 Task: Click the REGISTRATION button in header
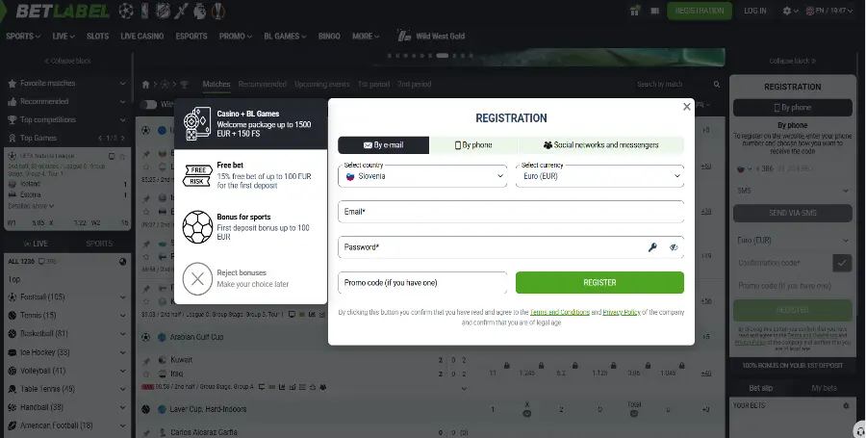(x=700, y=11)
